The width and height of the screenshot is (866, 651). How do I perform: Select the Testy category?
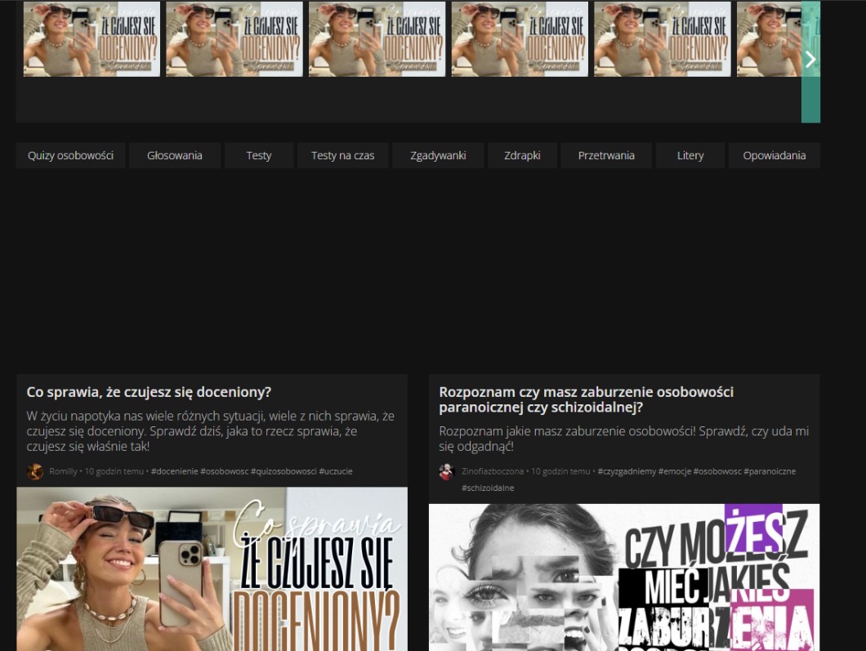259,155
